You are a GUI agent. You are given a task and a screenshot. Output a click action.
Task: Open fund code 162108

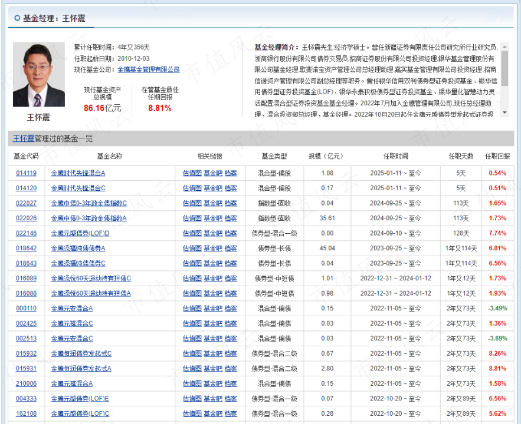[x=26, y=414]
